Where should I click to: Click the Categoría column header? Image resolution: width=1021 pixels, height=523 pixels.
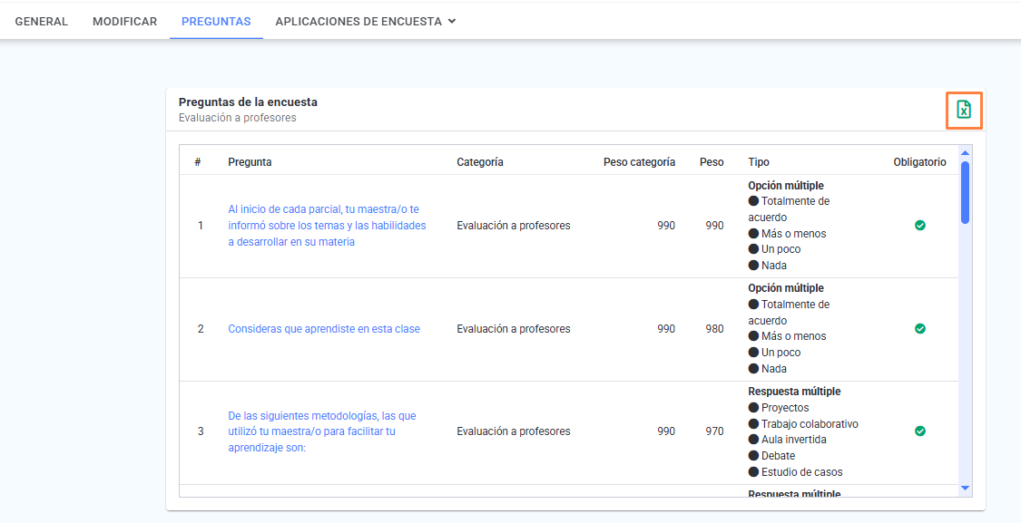point(480,162)
